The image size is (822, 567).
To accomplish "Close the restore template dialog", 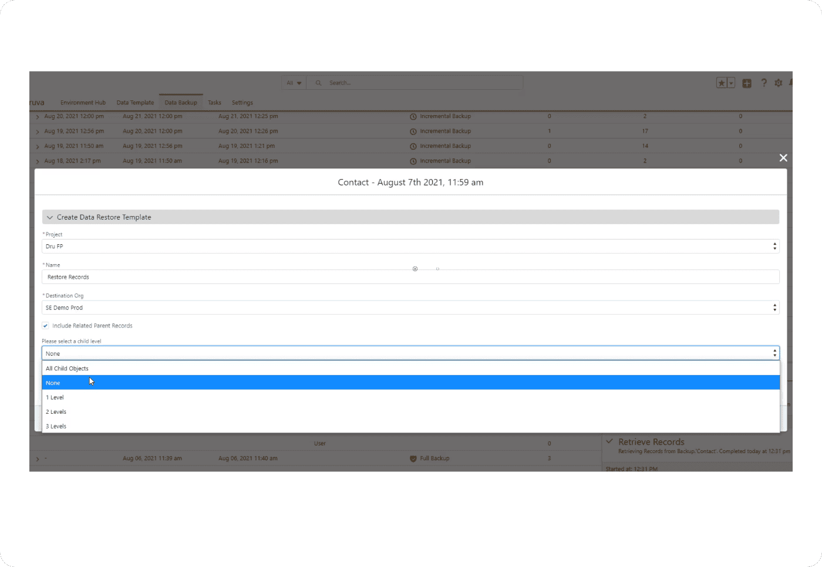I will [x=783, y=158].
